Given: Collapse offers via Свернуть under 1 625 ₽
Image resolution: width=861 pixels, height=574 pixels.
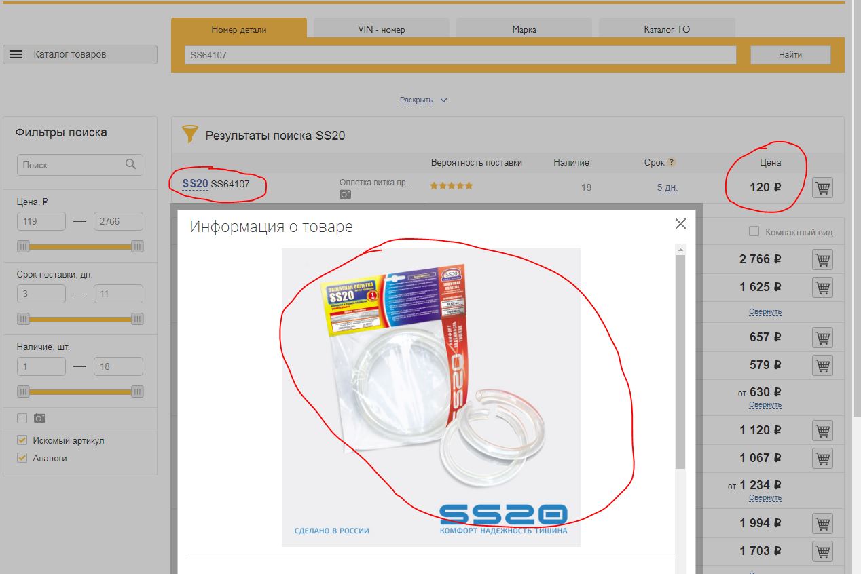Looking at the screenshot, I should click(x=765, y=312).
